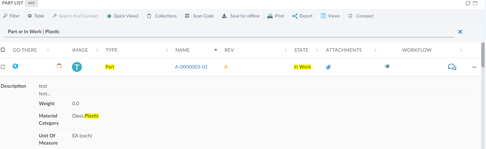Maximize the Part List panel
This screenshot has height=149, width=486.
click(475, 3)
